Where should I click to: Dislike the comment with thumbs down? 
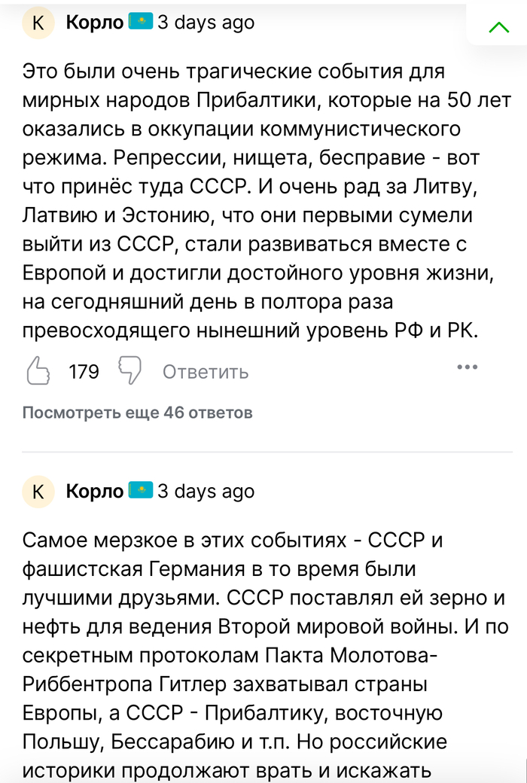coord(129,371)
